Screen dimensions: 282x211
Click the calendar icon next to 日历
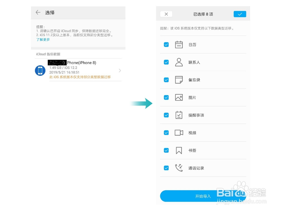[x=179, y=44]
